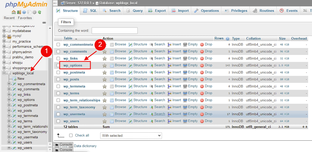This screenshot has width=312, height=152.
Task: Open Rows column help icon
Action: point(228,39)
